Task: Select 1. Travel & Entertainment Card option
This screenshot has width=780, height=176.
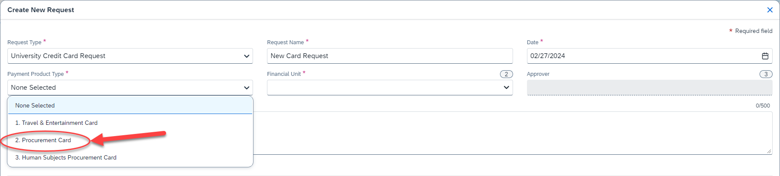Action: [56, 123]
